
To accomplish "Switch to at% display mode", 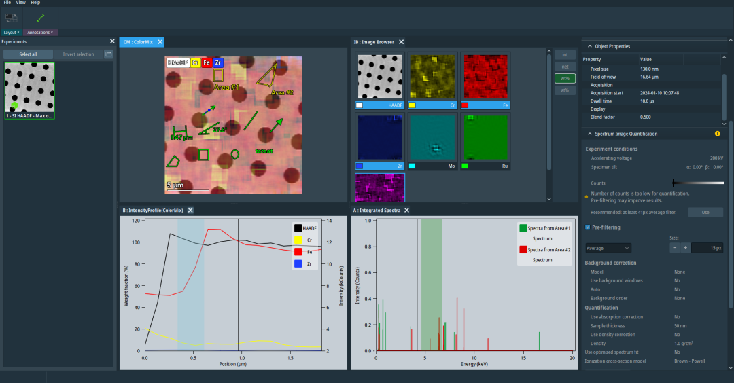I will 564,90.
